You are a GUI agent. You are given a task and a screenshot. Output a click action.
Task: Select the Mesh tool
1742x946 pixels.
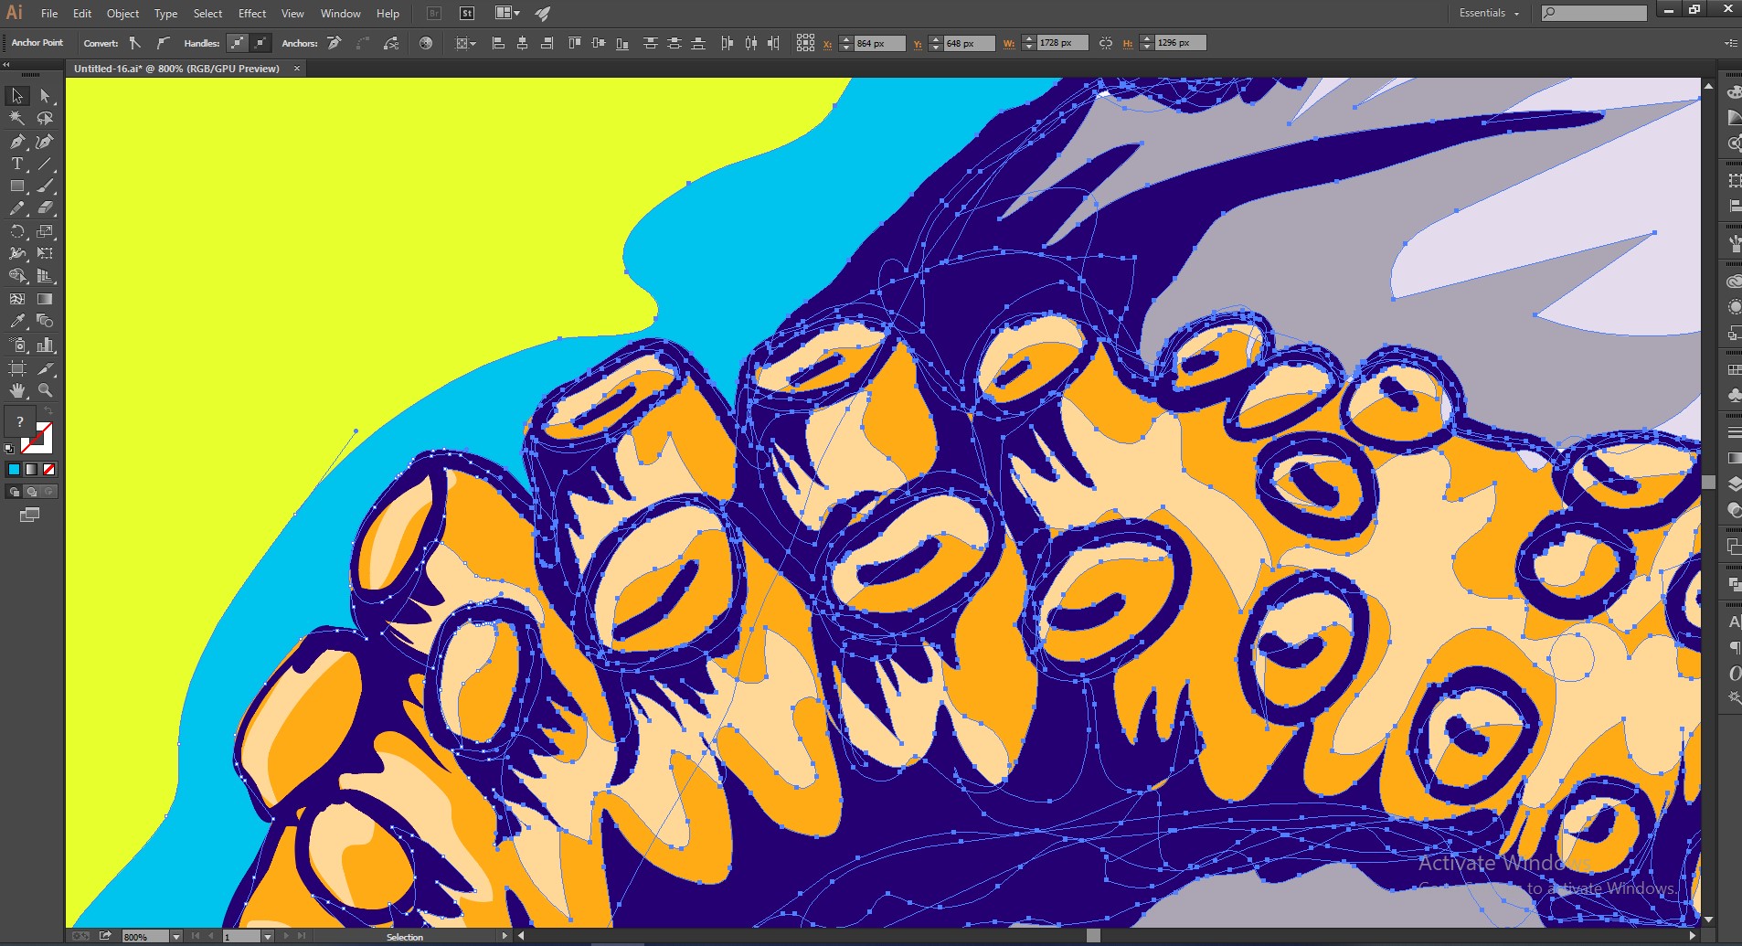(x=17, y=299)
